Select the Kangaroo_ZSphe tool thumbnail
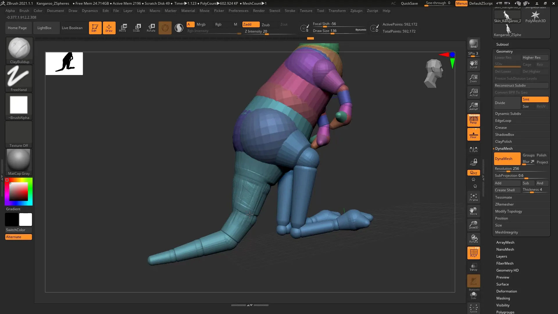The height and width of the screenshot is (314, 558). (507, 30)
